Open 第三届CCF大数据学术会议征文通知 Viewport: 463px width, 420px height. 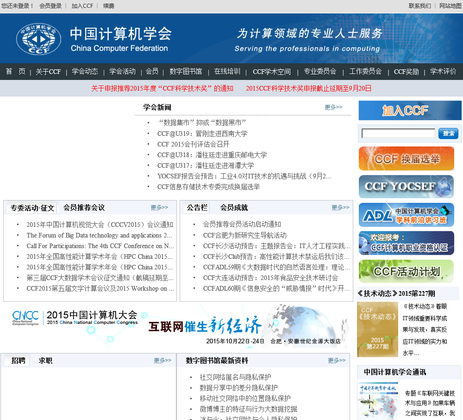click(x=100, y=278)
